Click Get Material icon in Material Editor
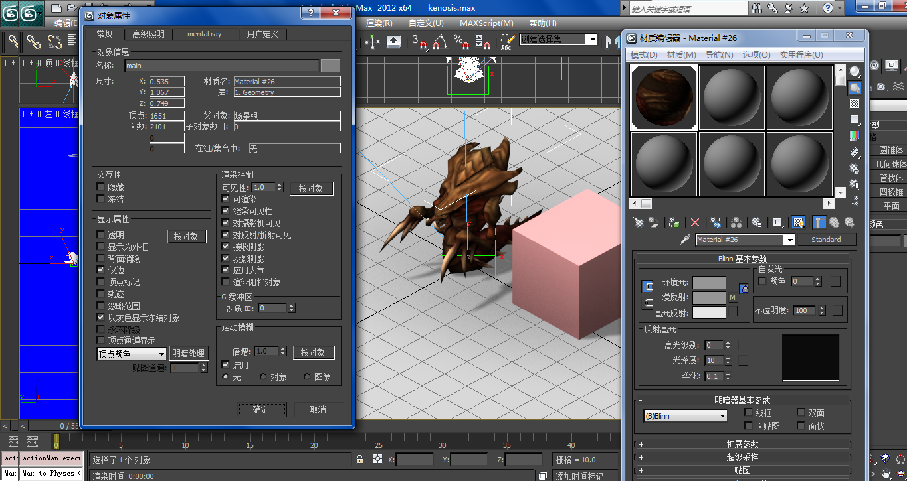This screenshot has height=481, width=907. [x=639, y=222]
